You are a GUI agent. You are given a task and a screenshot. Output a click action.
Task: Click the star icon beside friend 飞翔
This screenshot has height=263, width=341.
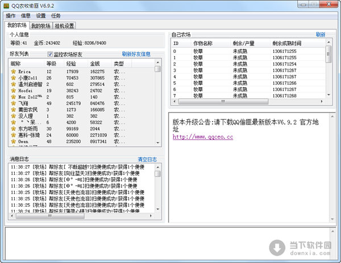[x=14, y=103]
